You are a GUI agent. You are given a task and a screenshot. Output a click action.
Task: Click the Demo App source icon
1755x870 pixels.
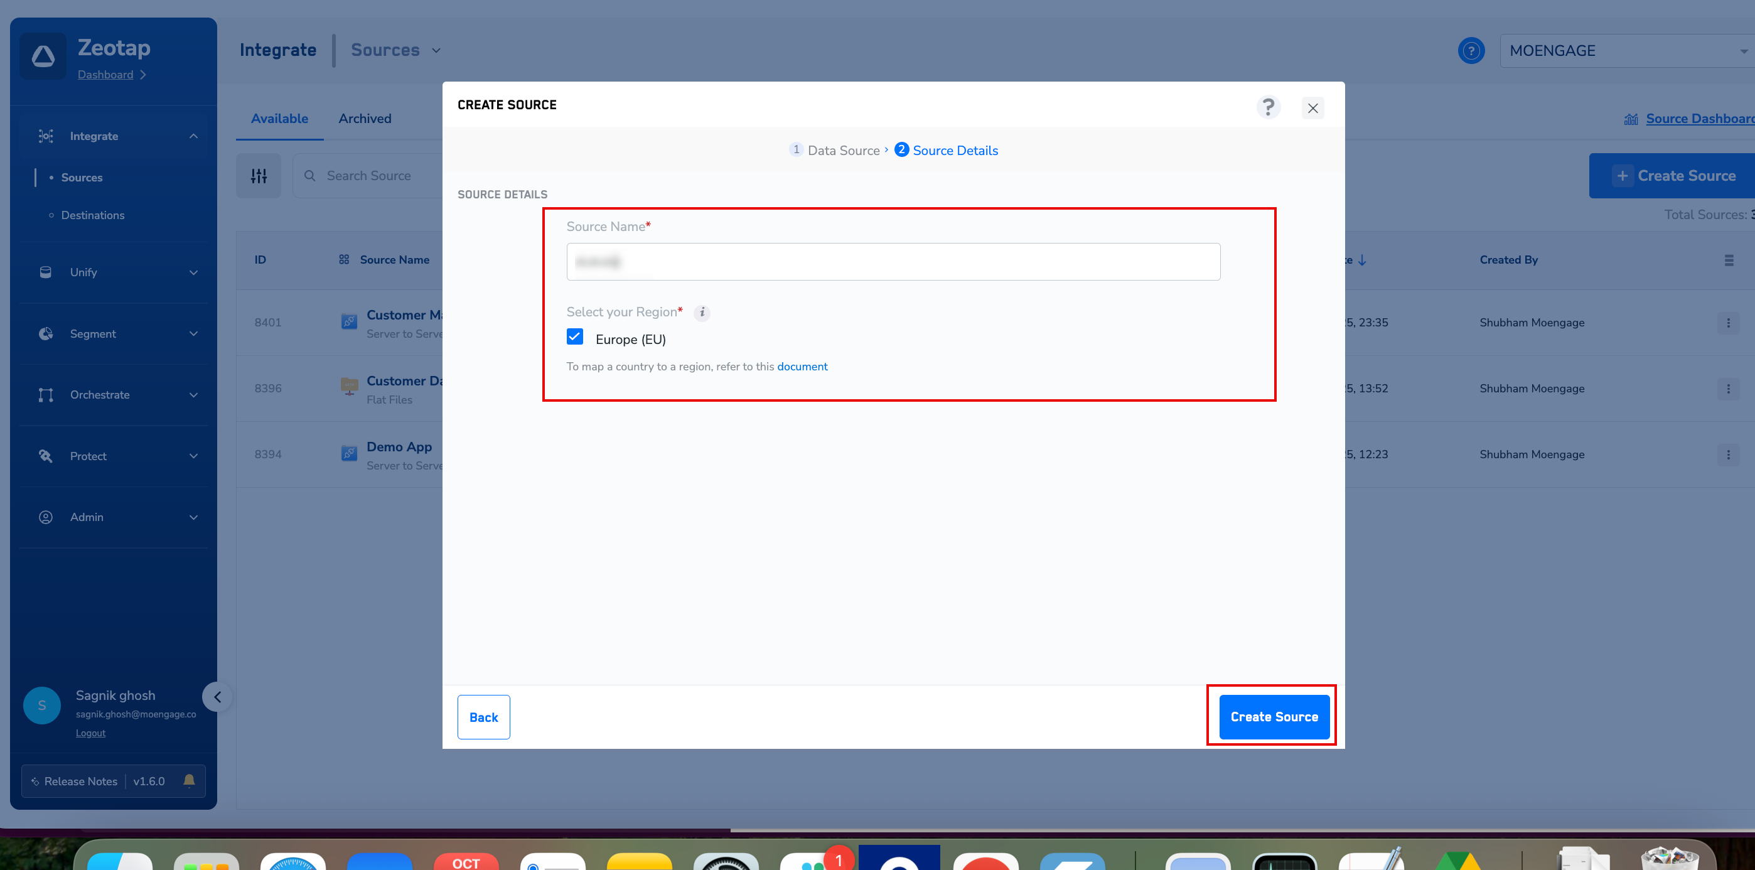[349, 453]
